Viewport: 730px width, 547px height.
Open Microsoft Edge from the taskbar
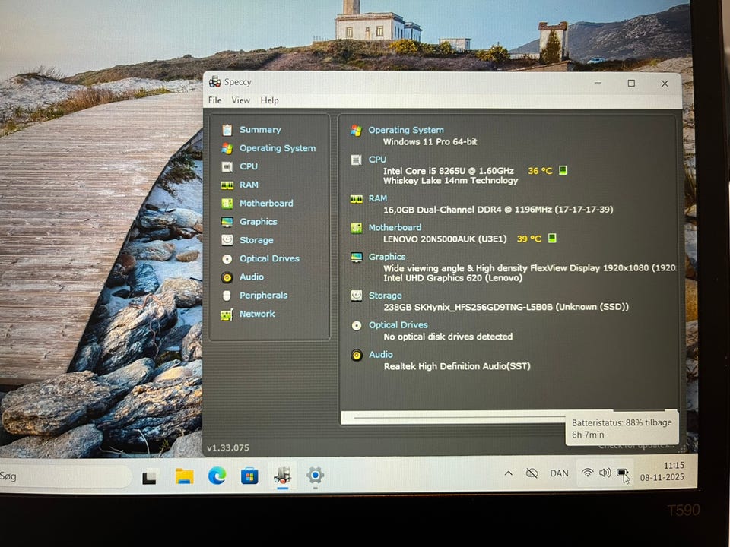coord(217,476)
